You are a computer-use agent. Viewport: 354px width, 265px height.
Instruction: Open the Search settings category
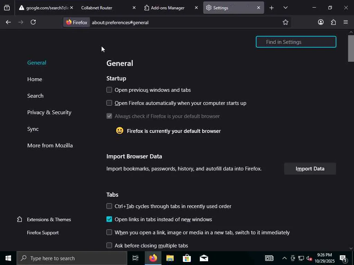tap(36, 96)
